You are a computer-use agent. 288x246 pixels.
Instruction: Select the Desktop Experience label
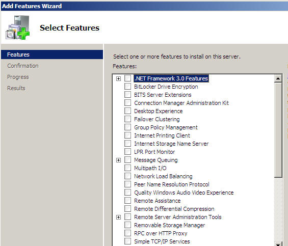pyautogui.click(x=159, y=111)
